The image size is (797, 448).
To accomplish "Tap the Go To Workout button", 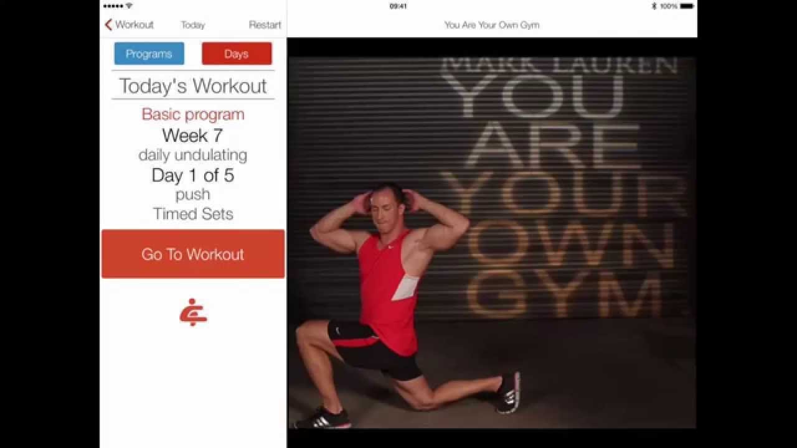I will click(193, 254).
